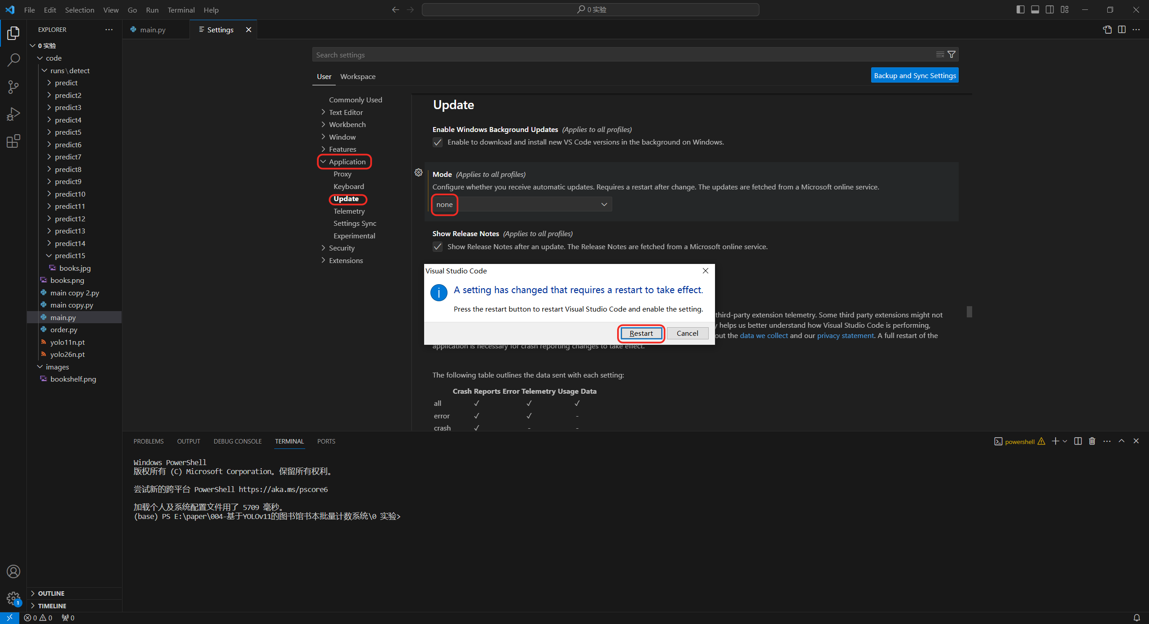Click the settings filter funnel icon

tap(952, 55)
